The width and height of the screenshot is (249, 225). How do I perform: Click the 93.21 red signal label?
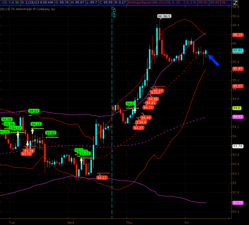[102, 178]
